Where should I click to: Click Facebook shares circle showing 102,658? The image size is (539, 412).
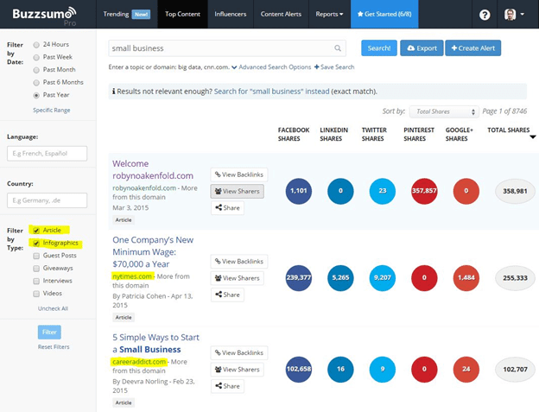299,370
